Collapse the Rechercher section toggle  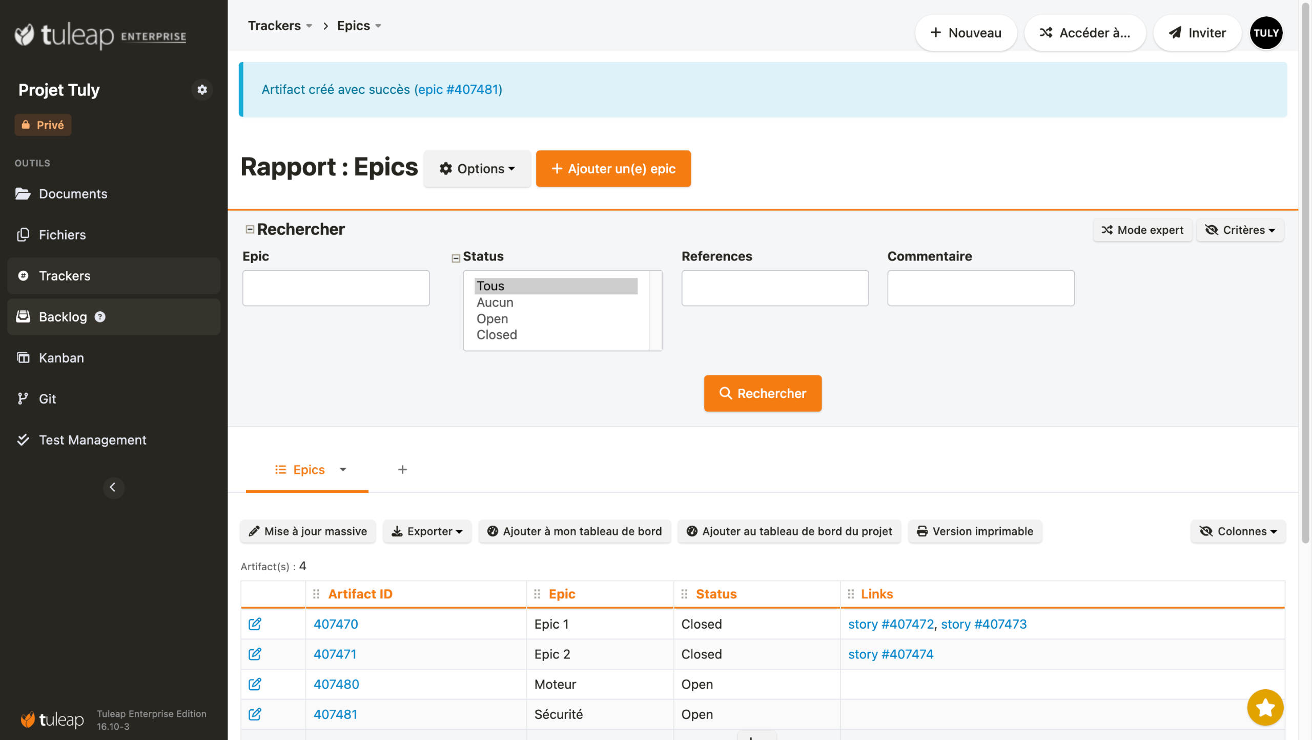tap(250, 229)
